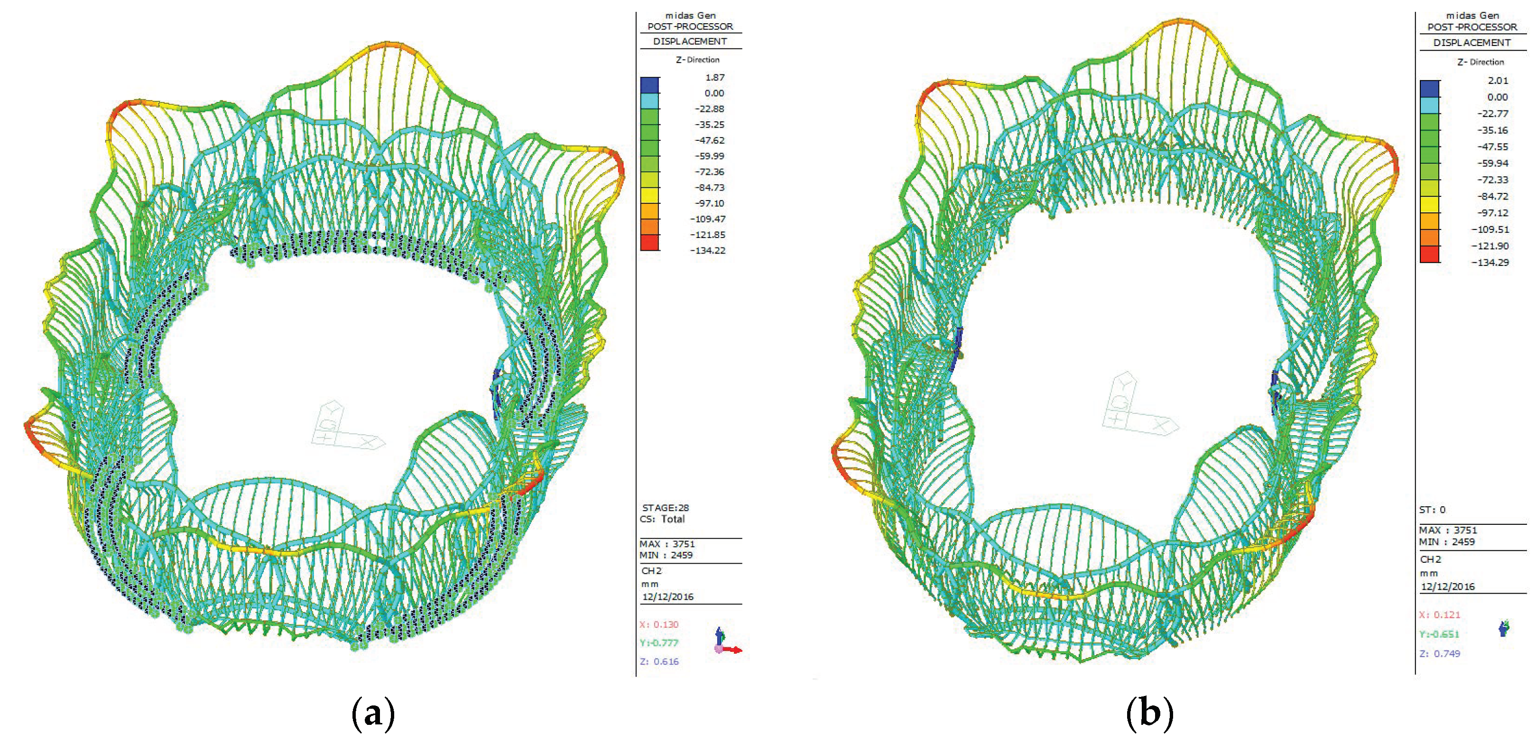Click the X: 0.130 view vector text
This screenshot has width=1536, height=741.
coord(659,625)
